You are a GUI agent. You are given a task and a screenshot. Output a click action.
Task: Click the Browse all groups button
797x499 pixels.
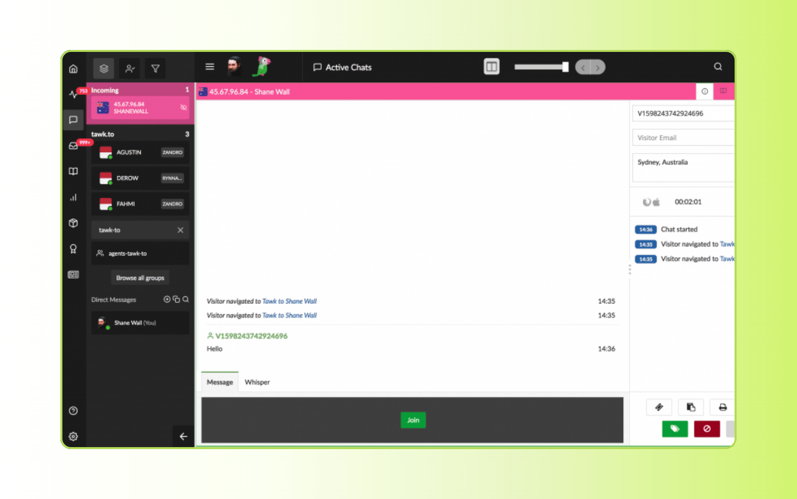coord(140,278)
